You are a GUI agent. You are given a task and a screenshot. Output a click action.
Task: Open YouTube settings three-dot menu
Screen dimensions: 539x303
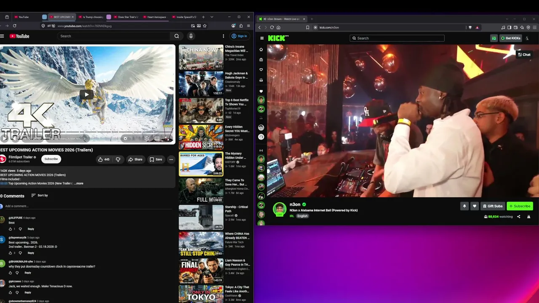(224, 36)
